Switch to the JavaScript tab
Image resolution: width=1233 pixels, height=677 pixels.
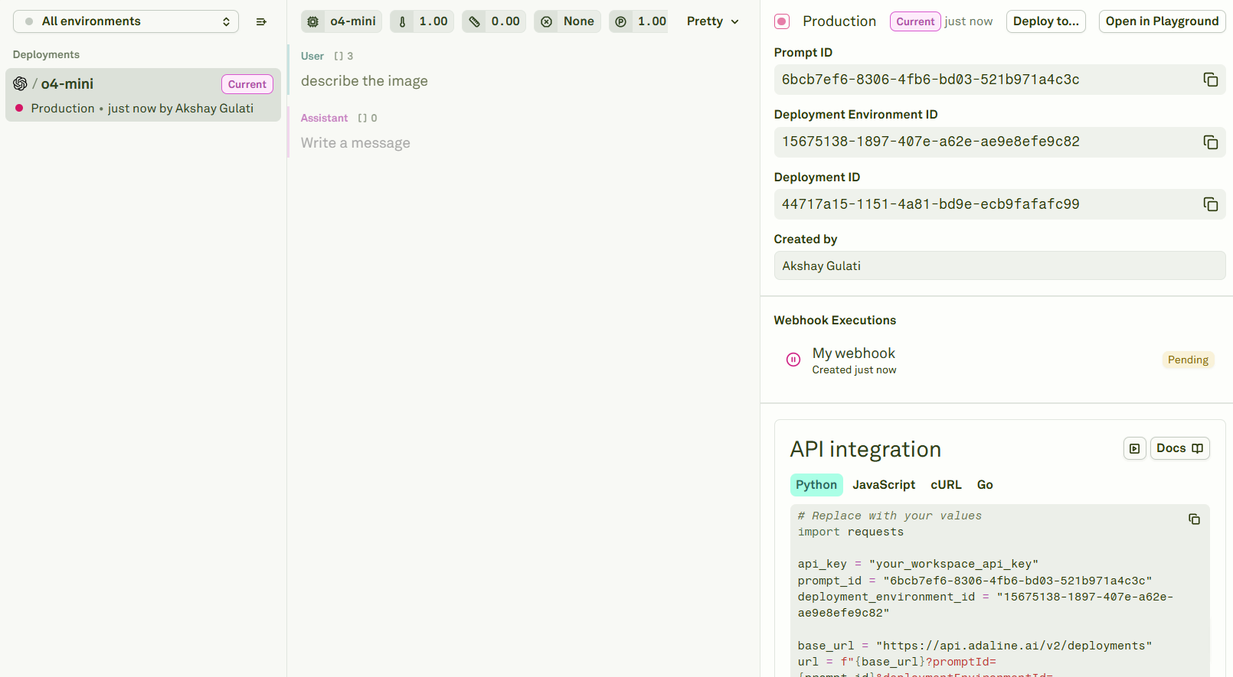(884, 485)
